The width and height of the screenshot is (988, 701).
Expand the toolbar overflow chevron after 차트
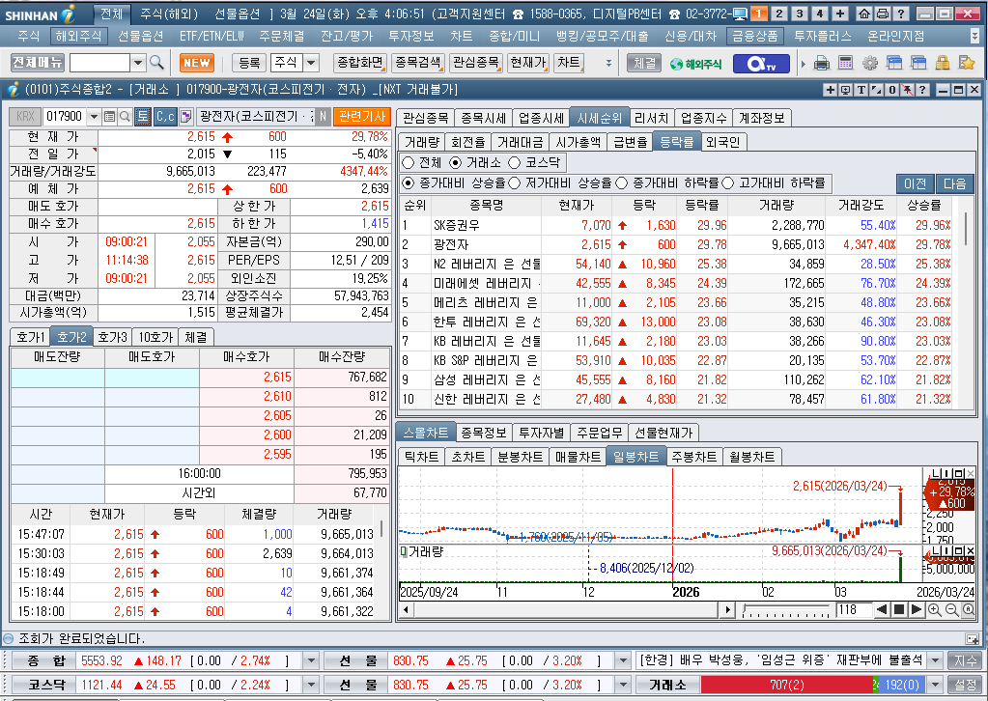coord(608,63)
